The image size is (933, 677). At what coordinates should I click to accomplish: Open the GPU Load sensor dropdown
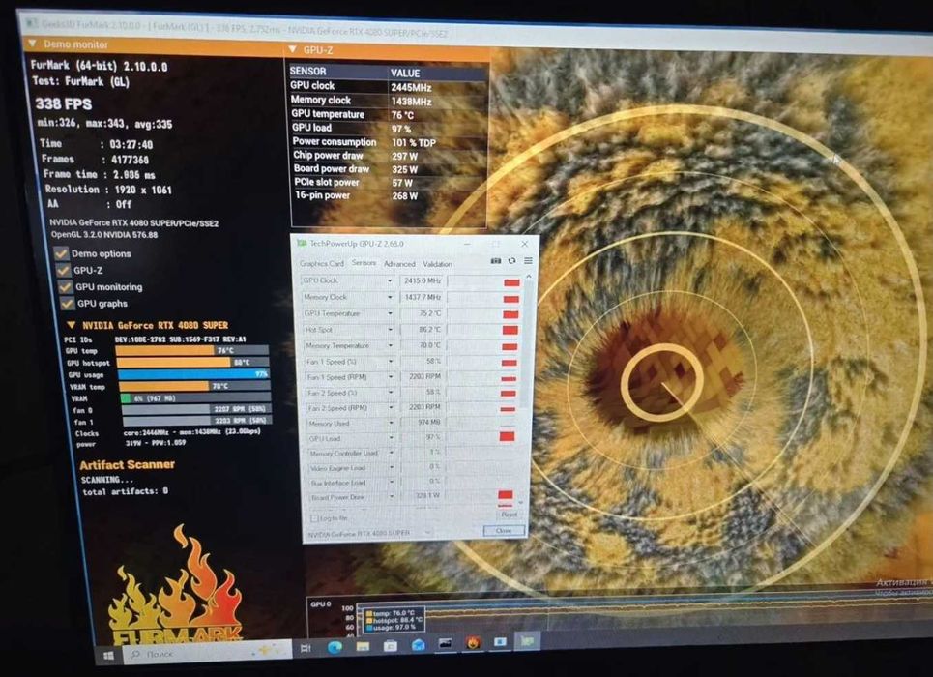[x=392, y=438]
